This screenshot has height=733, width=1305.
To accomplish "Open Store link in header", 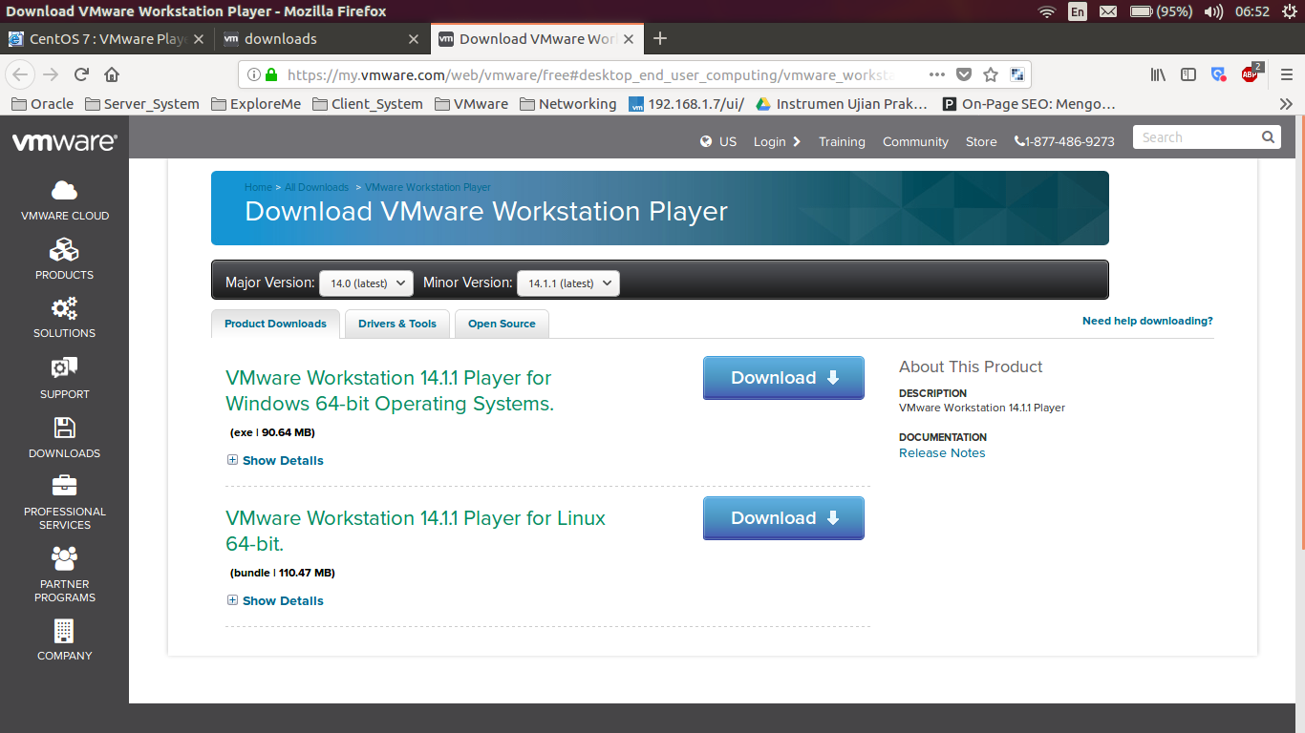I will click(981, 141).
